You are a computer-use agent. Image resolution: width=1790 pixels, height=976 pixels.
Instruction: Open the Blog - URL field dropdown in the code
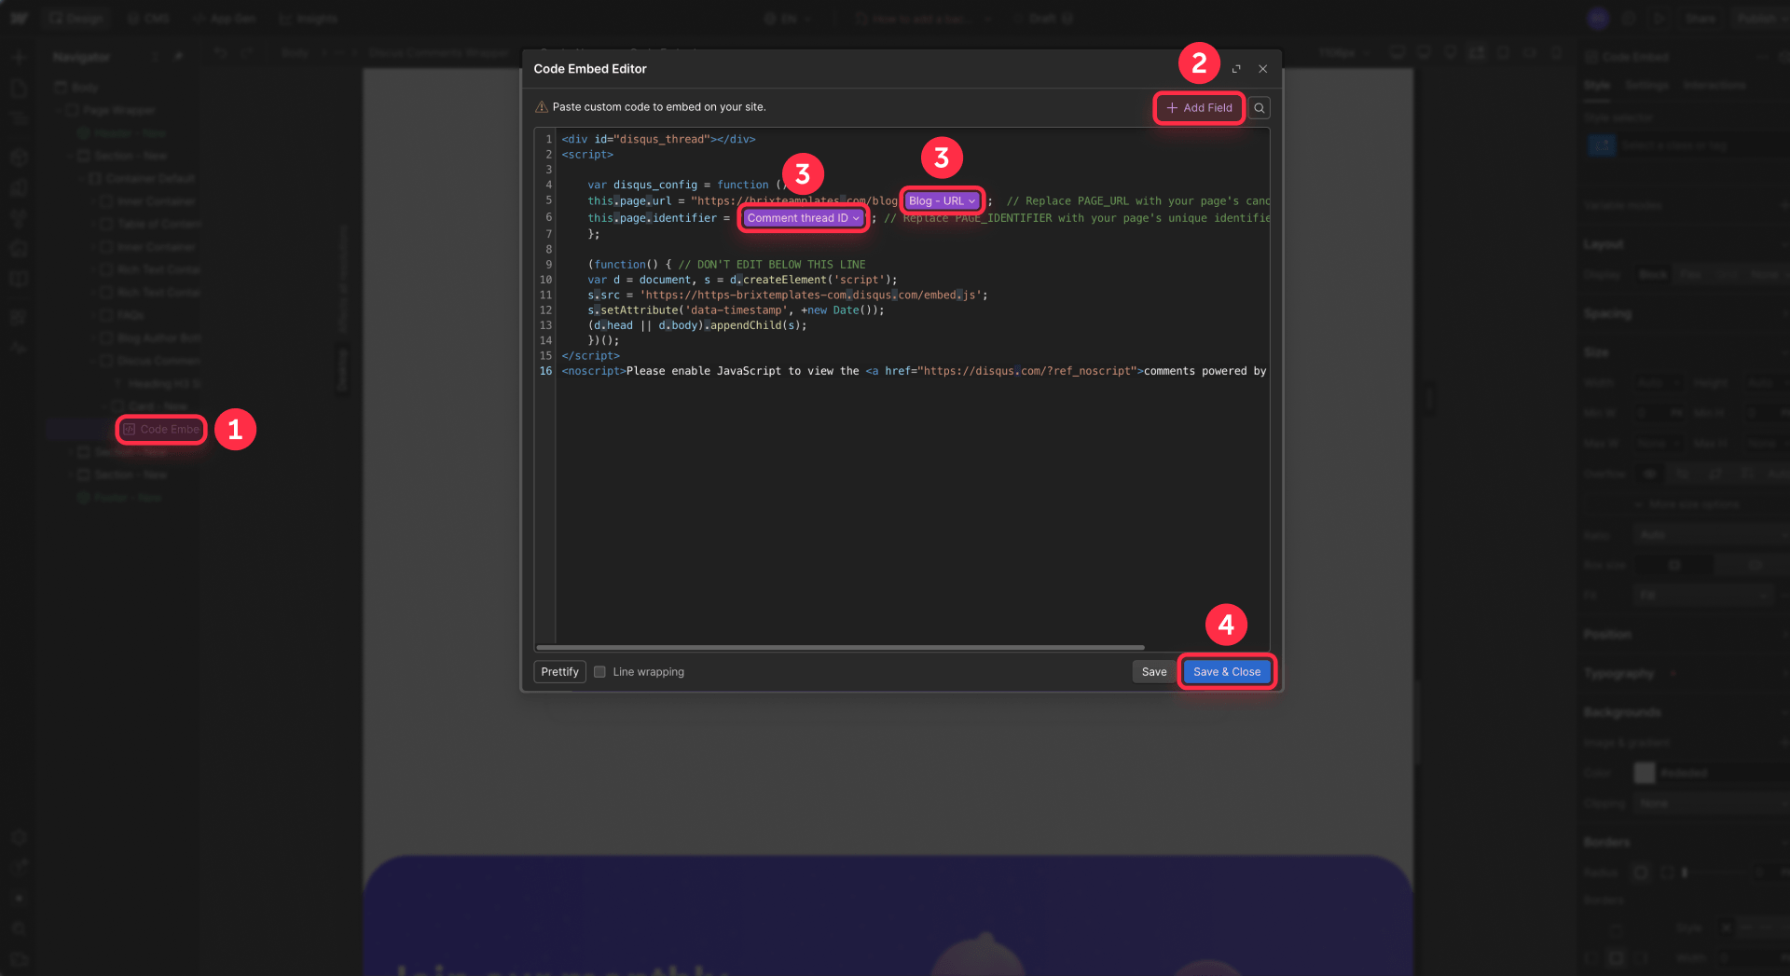click(942, 200)
